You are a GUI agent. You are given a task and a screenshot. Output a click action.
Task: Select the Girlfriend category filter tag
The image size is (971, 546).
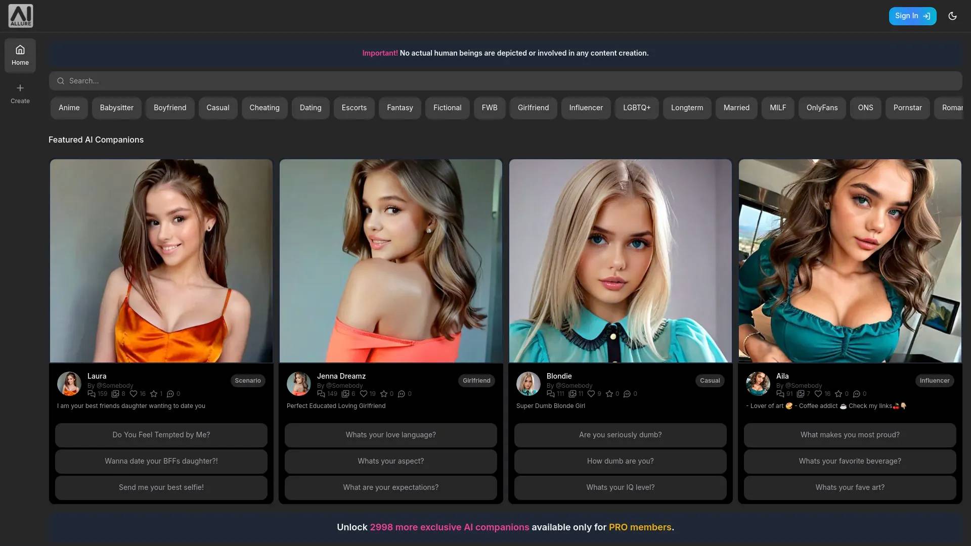pos(533,107)
